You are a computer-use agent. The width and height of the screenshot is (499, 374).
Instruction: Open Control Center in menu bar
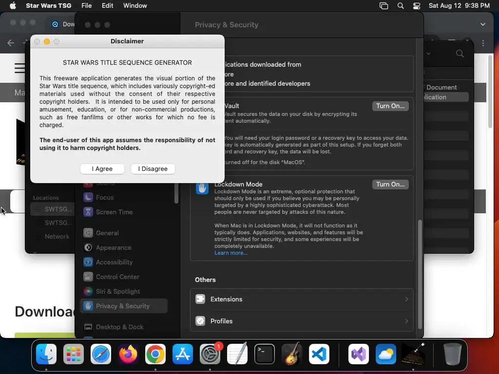[417, 6]
